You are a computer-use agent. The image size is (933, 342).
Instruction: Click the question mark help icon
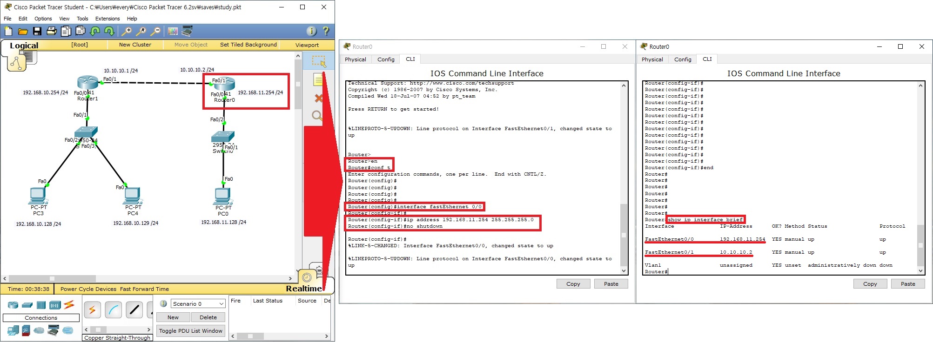click(x=326, y=31)
